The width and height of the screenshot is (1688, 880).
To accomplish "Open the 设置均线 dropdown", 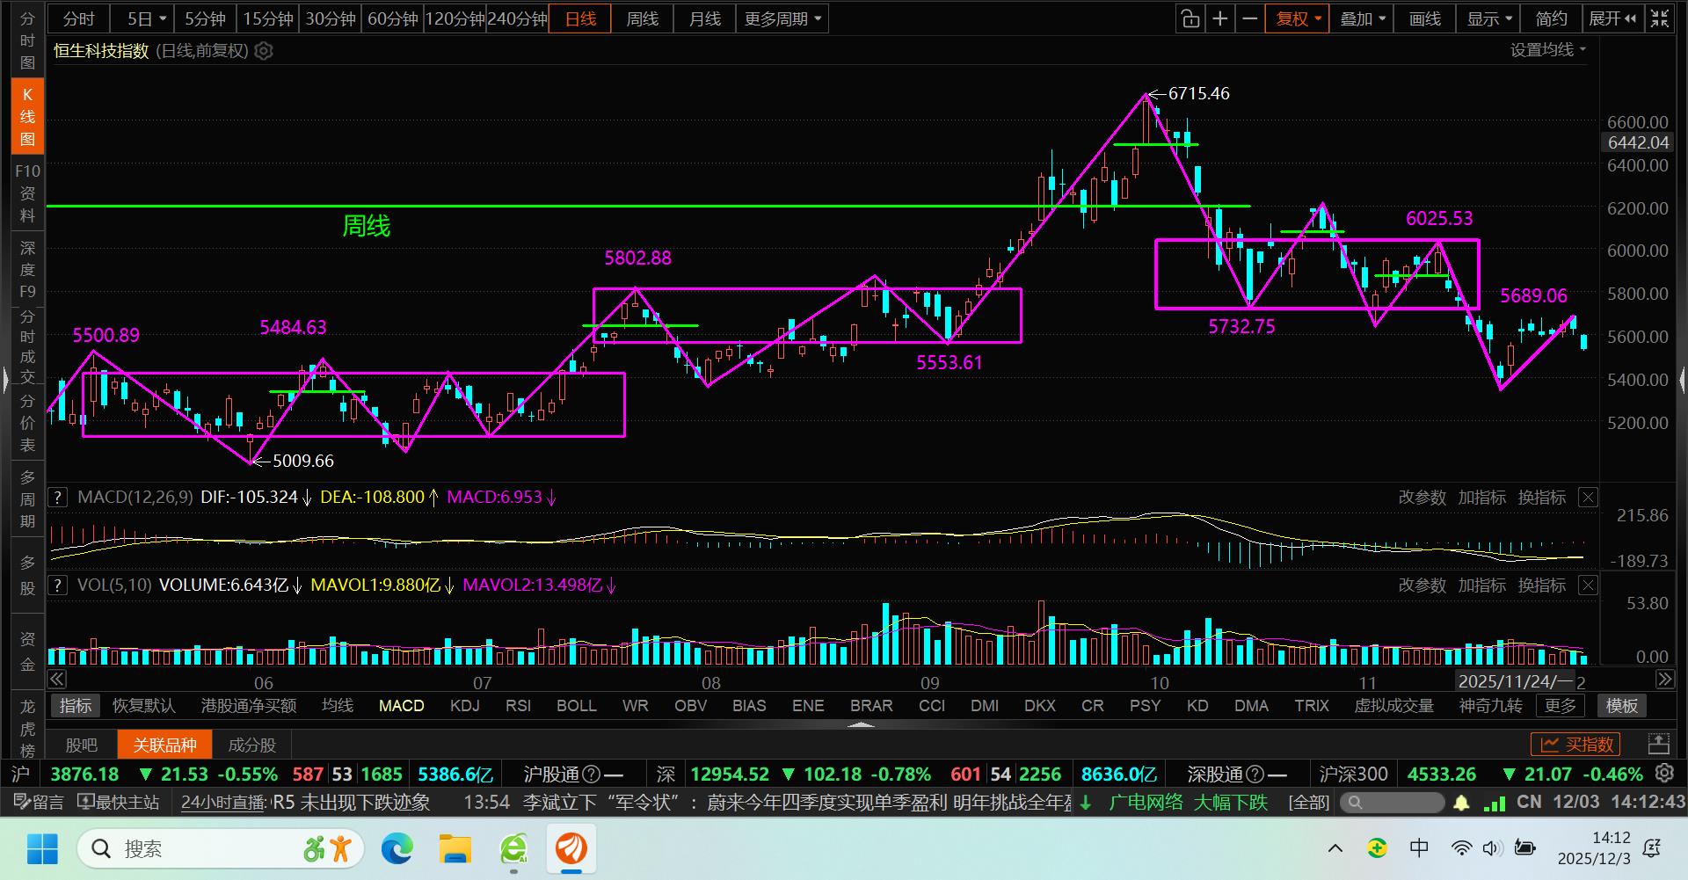I will tap(1548, 50).
